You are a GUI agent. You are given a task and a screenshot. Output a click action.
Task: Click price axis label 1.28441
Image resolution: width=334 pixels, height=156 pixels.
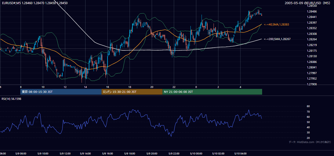[312, 17]
